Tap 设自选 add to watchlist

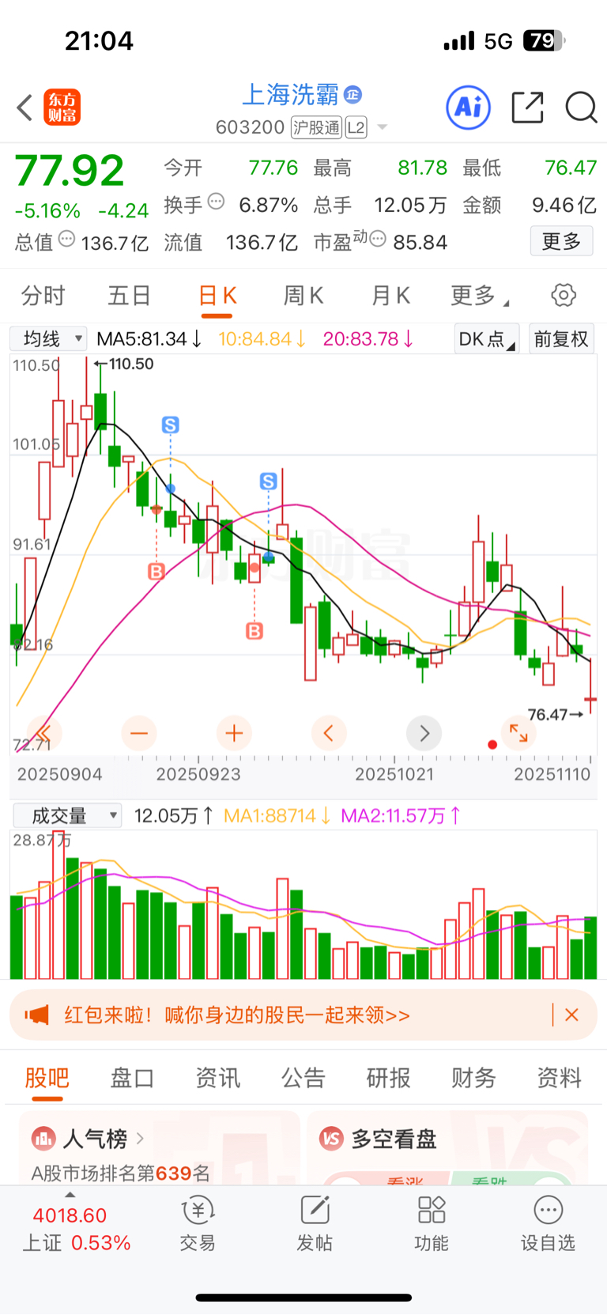click(x=548, y=1223)
